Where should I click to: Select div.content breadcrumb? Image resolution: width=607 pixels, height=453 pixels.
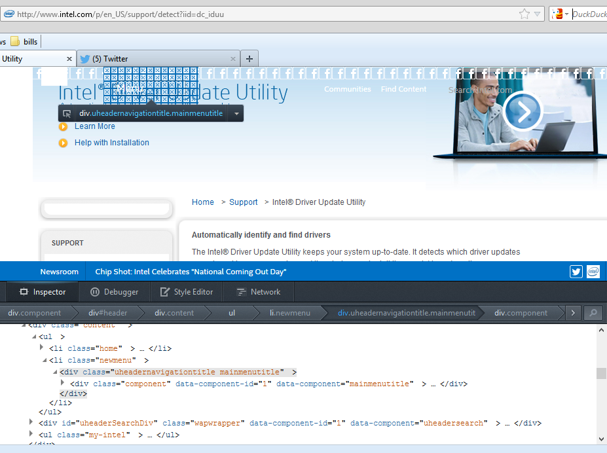(174, 313)
